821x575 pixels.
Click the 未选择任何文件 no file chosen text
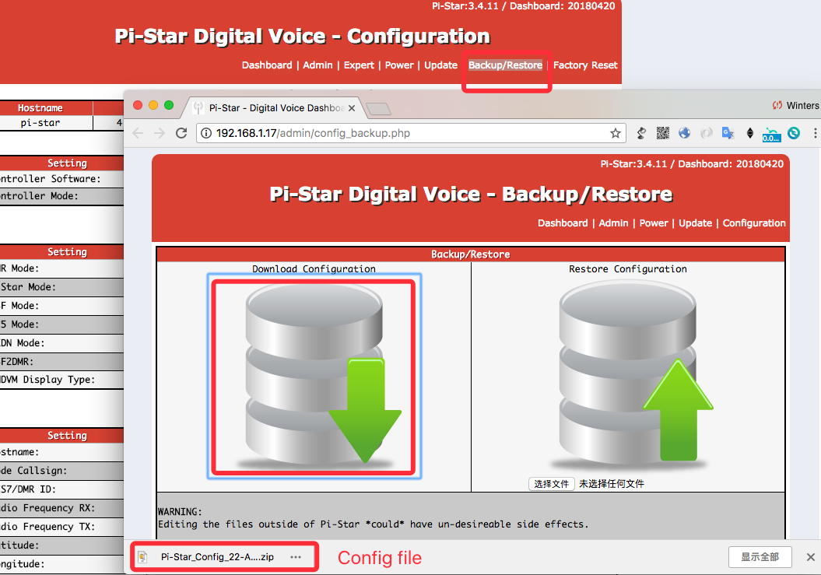pyautogui.click(x=611, y=484)
